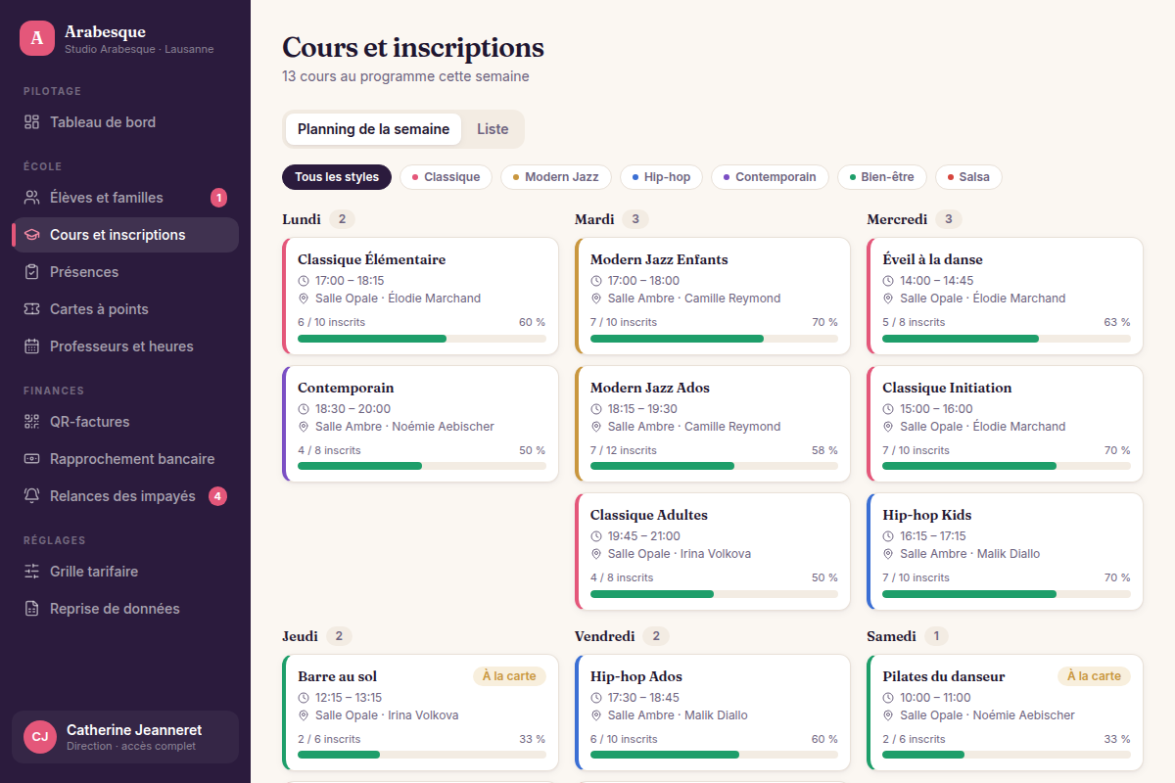This screenshot has width=1175, height=783.
Task: Click the "7 / 12 inscrits" text
Action: coord(624,450)
